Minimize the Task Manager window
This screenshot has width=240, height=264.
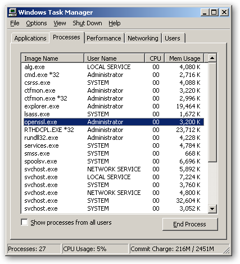(x=205, y=12)
